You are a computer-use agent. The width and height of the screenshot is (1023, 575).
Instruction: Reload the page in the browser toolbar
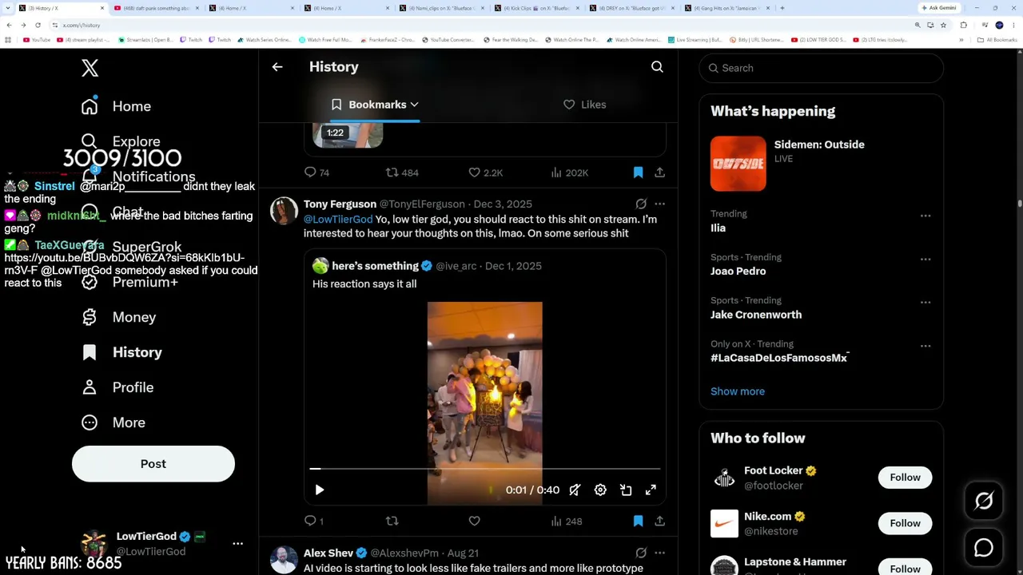(x=38, y=25)
